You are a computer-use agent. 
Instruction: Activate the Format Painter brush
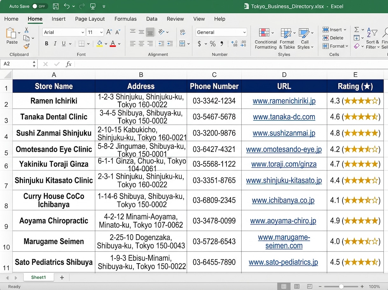click(26, 46)
